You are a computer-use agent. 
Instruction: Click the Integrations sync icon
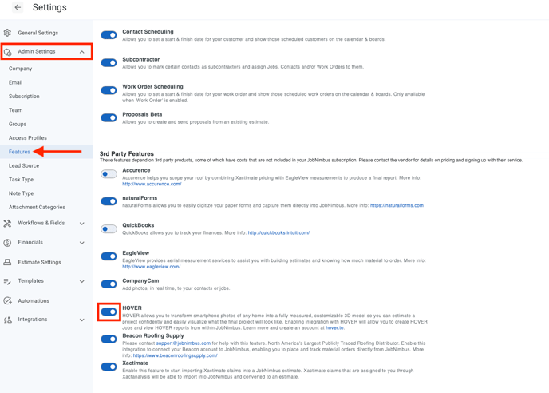pyautogui.click(x=7, y=320)
